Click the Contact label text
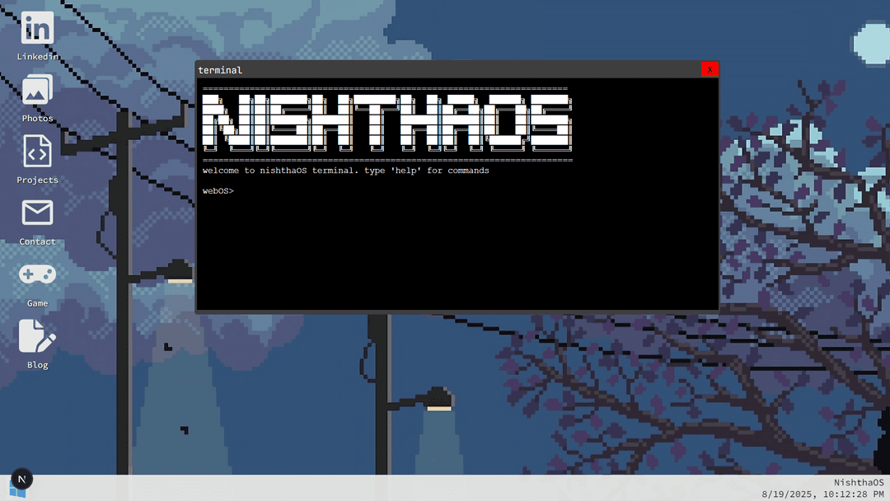 [x=36, y=241]
